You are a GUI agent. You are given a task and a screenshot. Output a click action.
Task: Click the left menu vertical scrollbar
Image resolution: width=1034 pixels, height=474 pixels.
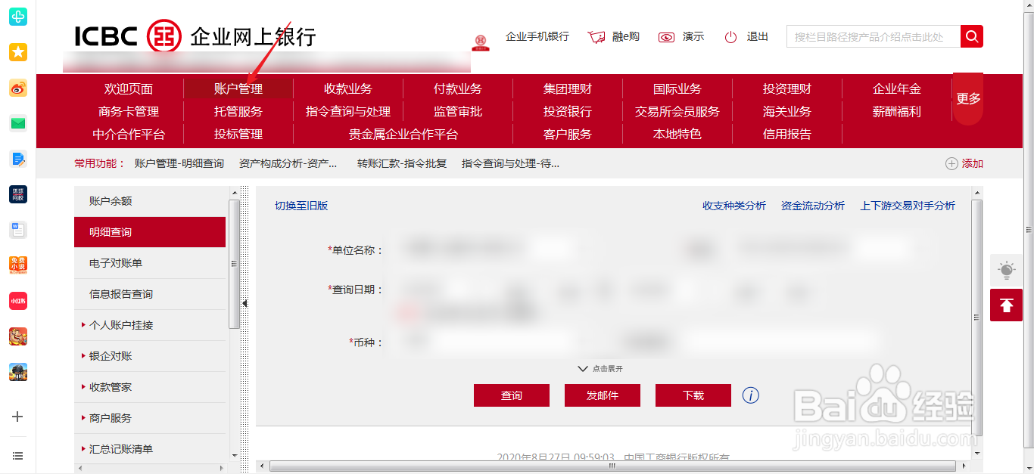pyautogui.click(x=235, y=263)
